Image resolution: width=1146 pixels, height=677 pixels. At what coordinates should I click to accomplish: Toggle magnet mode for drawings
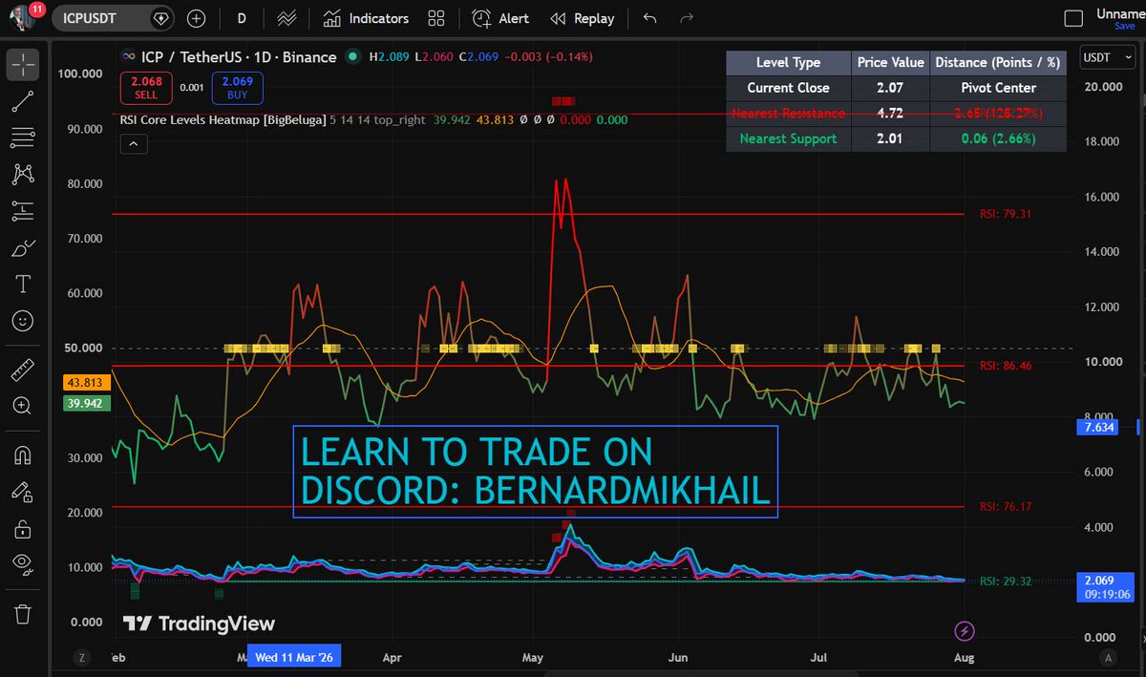click(24, 455)
